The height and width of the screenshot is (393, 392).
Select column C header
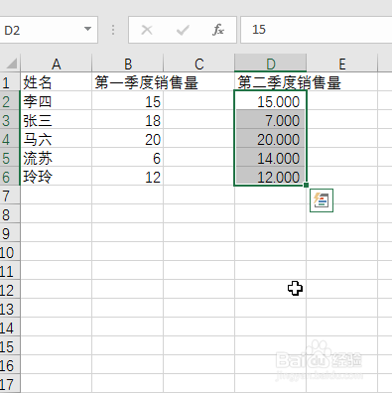click(x=199, y=64)
